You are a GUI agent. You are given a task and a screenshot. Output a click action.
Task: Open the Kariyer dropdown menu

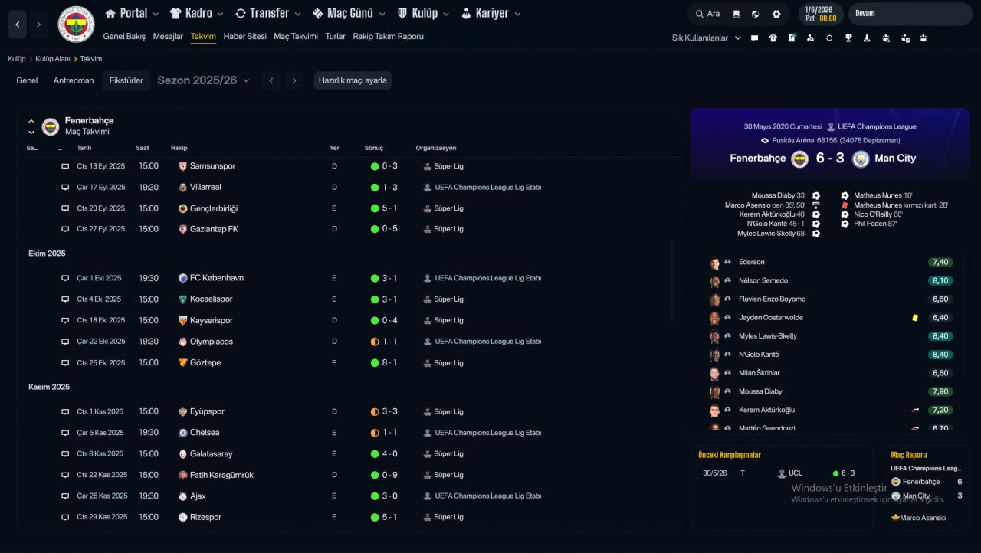pos(490,13)
